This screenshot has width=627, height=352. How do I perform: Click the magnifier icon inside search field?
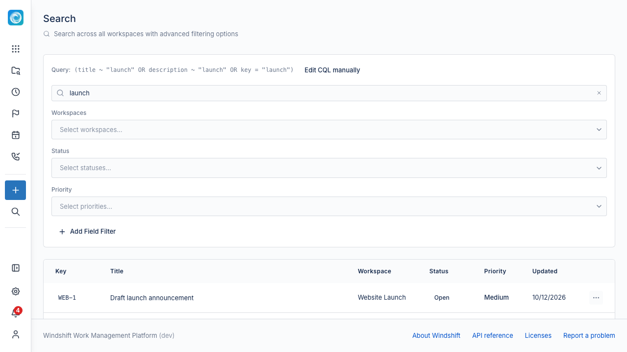click(60, 93)
